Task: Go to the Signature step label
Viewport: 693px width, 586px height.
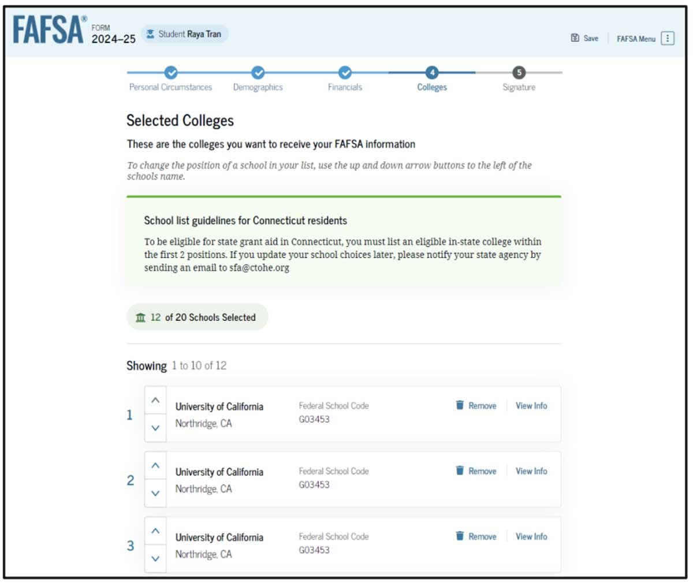Action: pyautogui.click(x=519, y=87)
